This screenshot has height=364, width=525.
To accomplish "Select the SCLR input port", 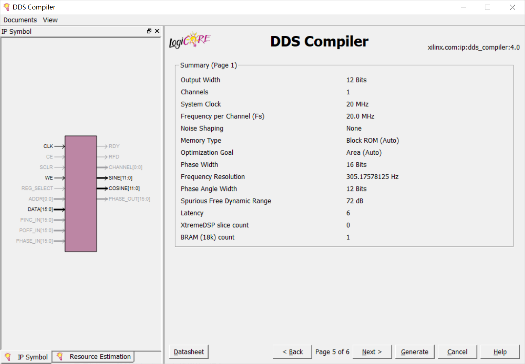I will click(46, 167).
